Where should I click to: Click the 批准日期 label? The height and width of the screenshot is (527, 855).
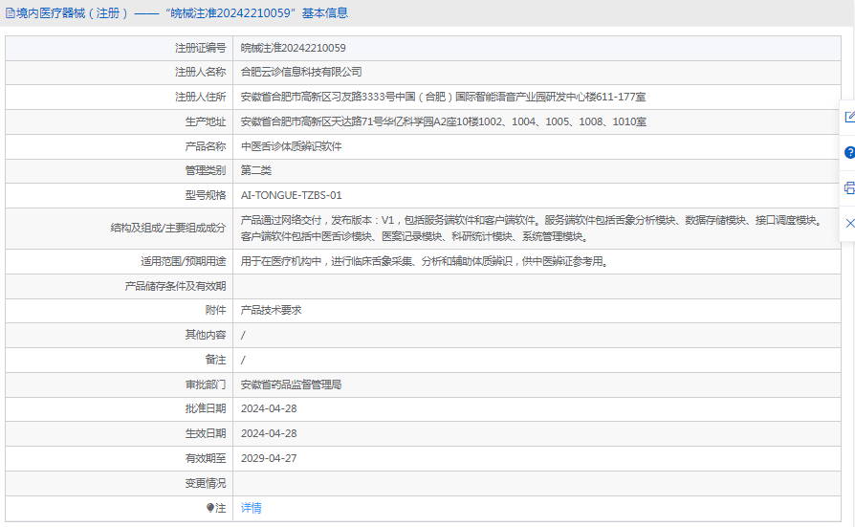point(205,408)
